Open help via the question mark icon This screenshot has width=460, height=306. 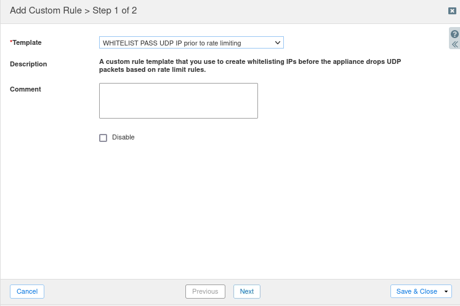click(454, 34)
